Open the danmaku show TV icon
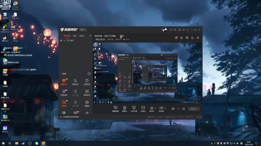 [87, 102]
